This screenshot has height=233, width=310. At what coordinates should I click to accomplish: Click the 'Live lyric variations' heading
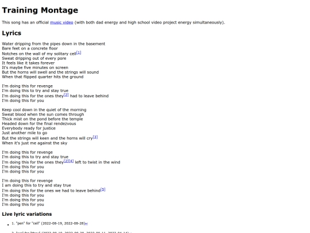[x=27, y=214]
